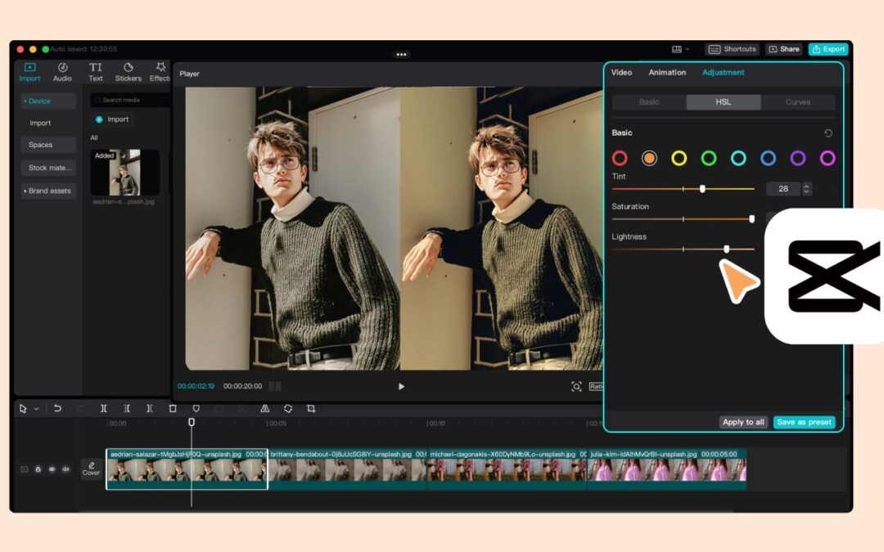
Task: Open Stock materials in the sidebar
Action: pos(50,168)
